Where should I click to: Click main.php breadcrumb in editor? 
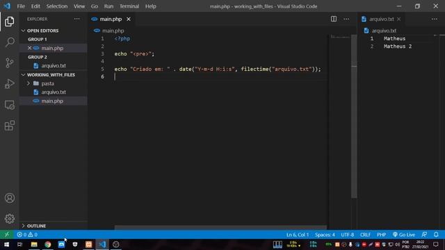[113, 31]
